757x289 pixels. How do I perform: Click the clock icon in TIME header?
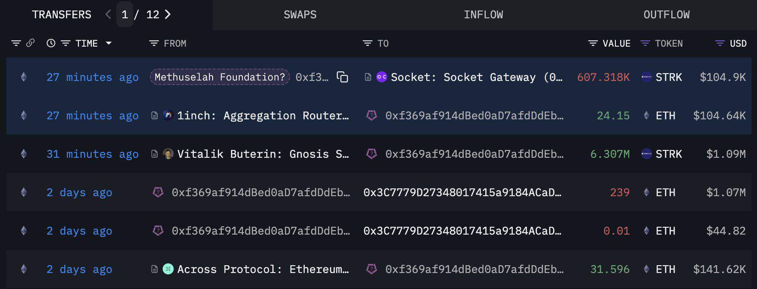pos(51,43)
